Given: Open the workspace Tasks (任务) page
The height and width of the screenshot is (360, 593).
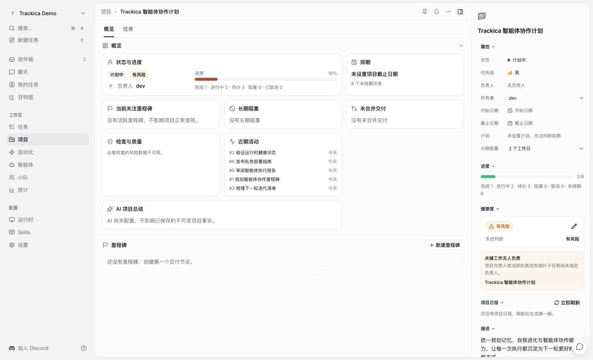Looking at the screenshot, I should (x=47, y=127).
